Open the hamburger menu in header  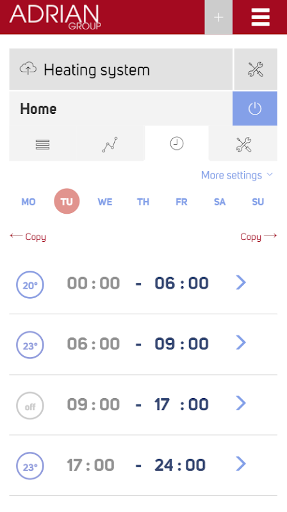pos(260,17)
